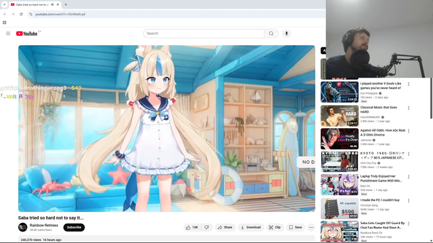This screenshot has height=243, width=433.
Task: Click the search magnifier button
Action: click(271, 33)
